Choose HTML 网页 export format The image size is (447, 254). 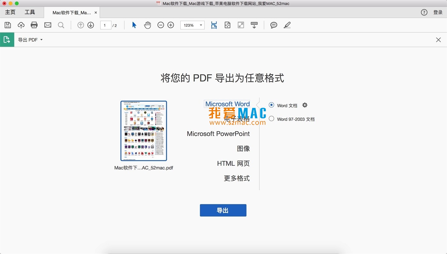coord(233,164)
